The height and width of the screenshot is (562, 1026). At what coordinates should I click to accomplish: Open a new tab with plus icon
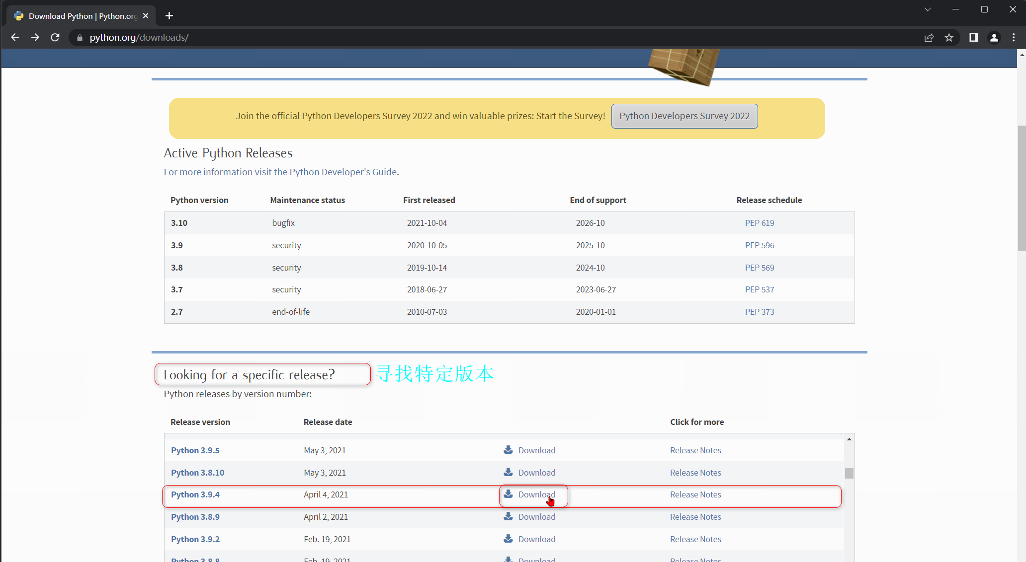pyautogui.click(x=169, y=16)
